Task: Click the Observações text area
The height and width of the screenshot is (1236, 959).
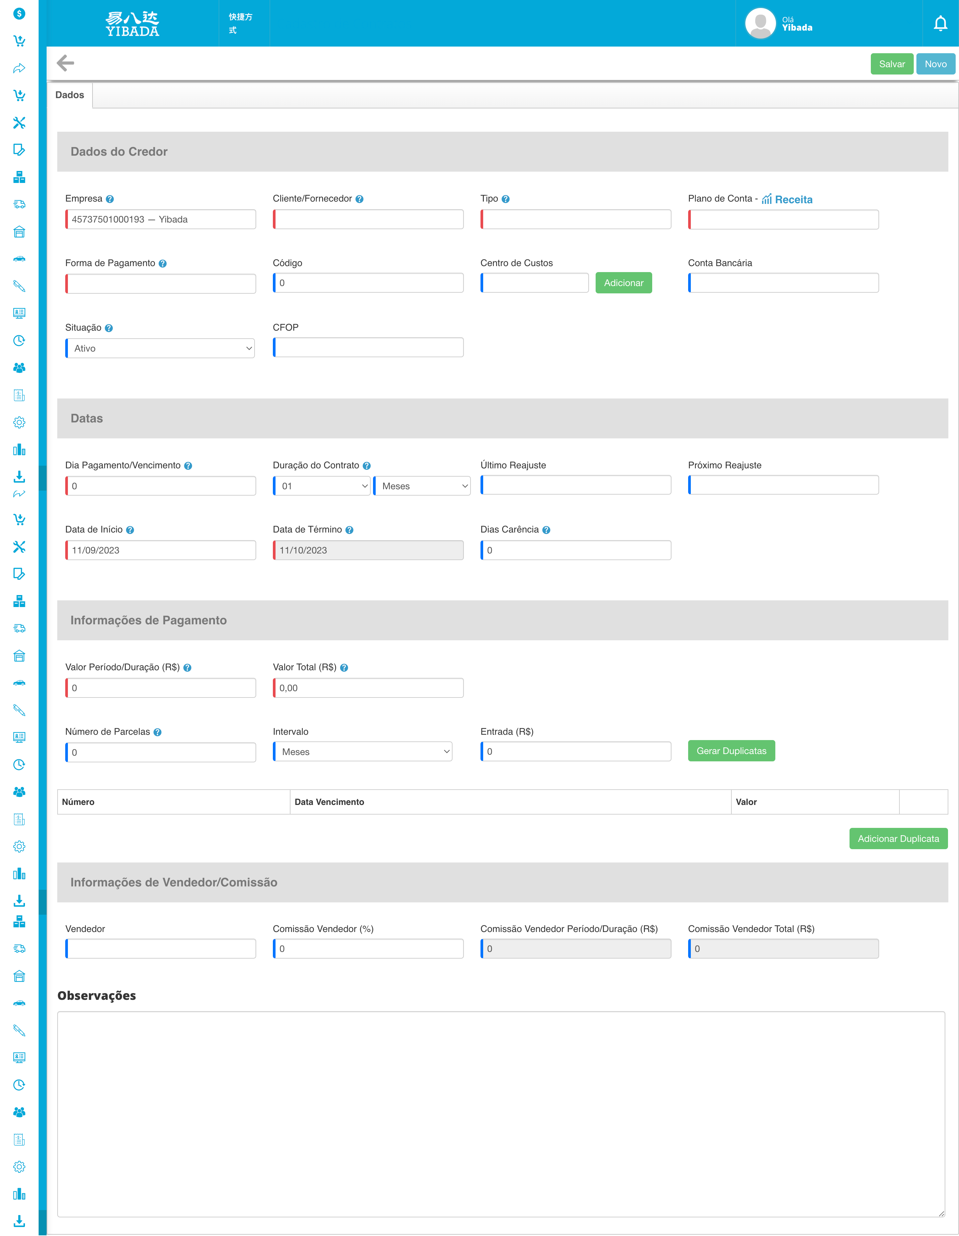Action: (x=500, y=1114)
